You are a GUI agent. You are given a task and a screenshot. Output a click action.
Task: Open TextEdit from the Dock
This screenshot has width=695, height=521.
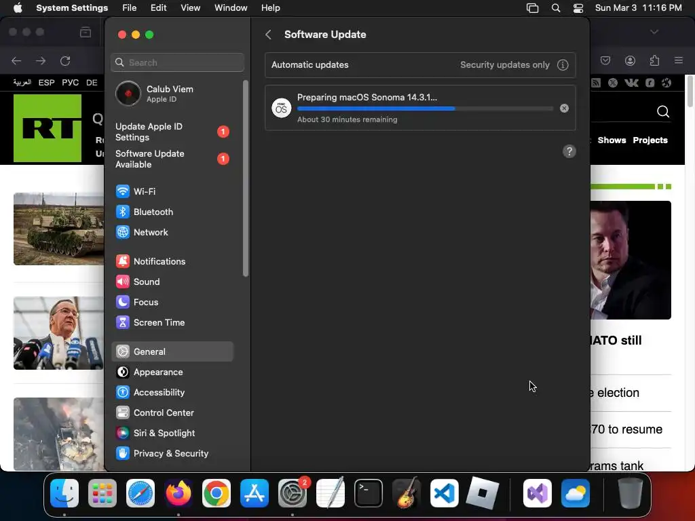point(331,493)
